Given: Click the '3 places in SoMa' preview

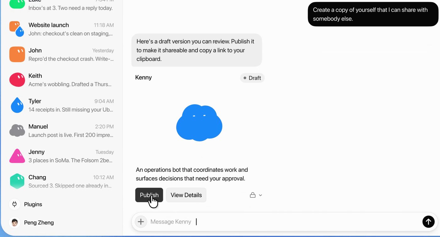Looking at the screenshot, I should (x=71, y=161).
